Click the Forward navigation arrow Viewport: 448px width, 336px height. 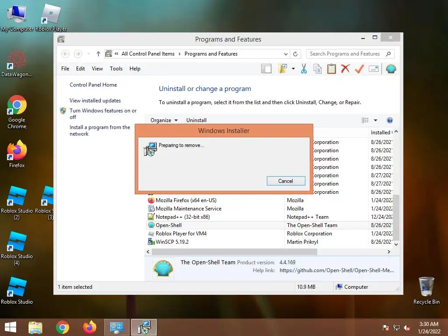(x=78, y=54)
